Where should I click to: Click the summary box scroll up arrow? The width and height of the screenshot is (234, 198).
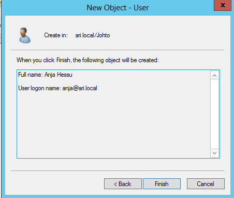[214, 75]
